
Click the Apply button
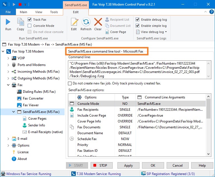click(x=128, y=165)
